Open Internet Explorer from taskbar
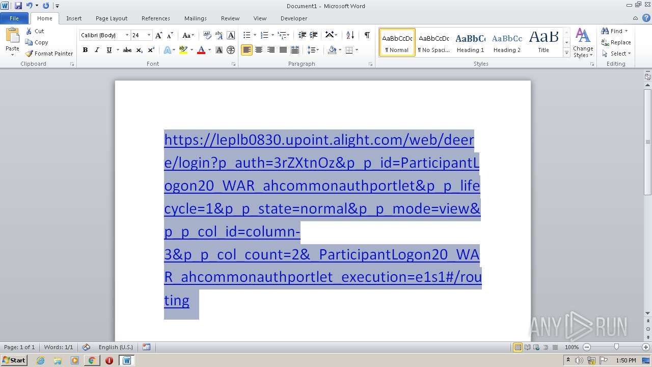The width and height of the screenshot is (652, 367). pos(40,360)
